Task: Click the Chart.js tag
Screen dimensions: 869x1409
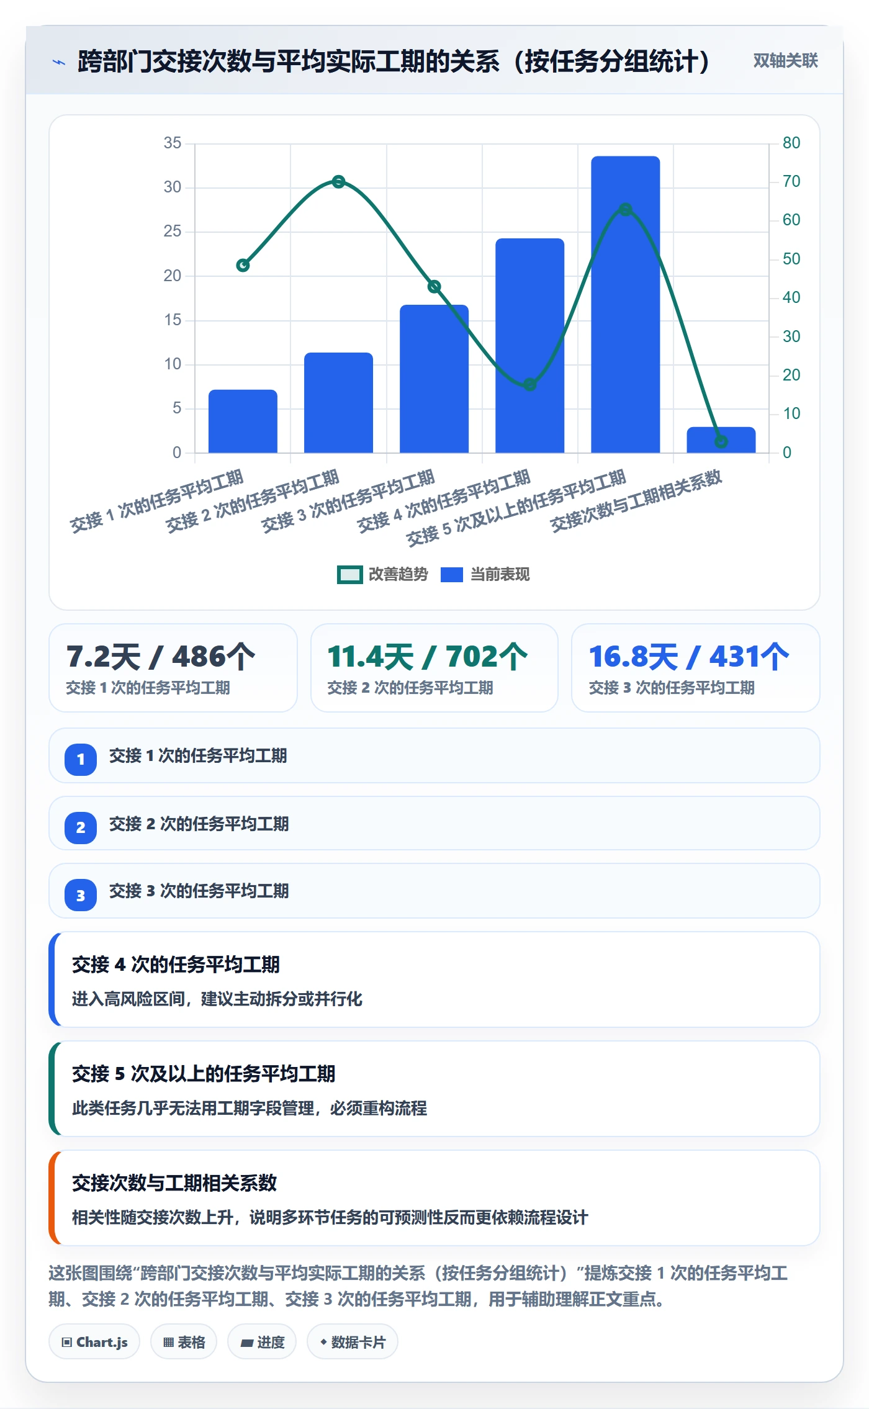Action: pyautogui.click(x=94, y=1342)
